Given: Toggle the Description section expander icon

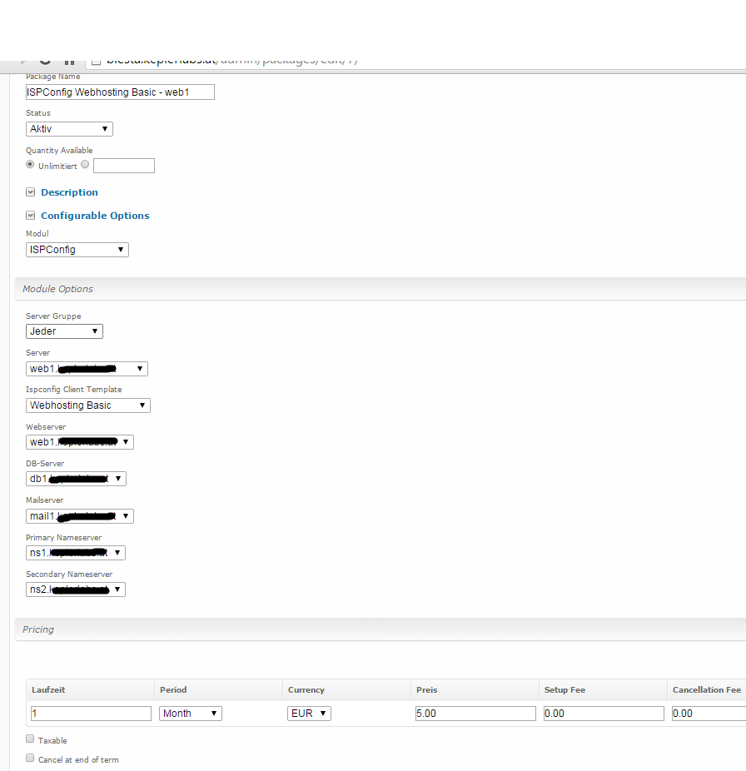Looking at the screenshot, I should (x=31, y=192).
